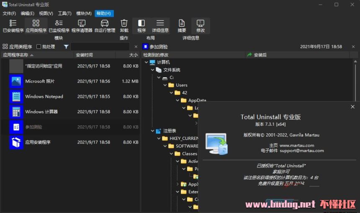Sort by 大小 column header
The image size is (360, 213).
(x=128, y=55)
